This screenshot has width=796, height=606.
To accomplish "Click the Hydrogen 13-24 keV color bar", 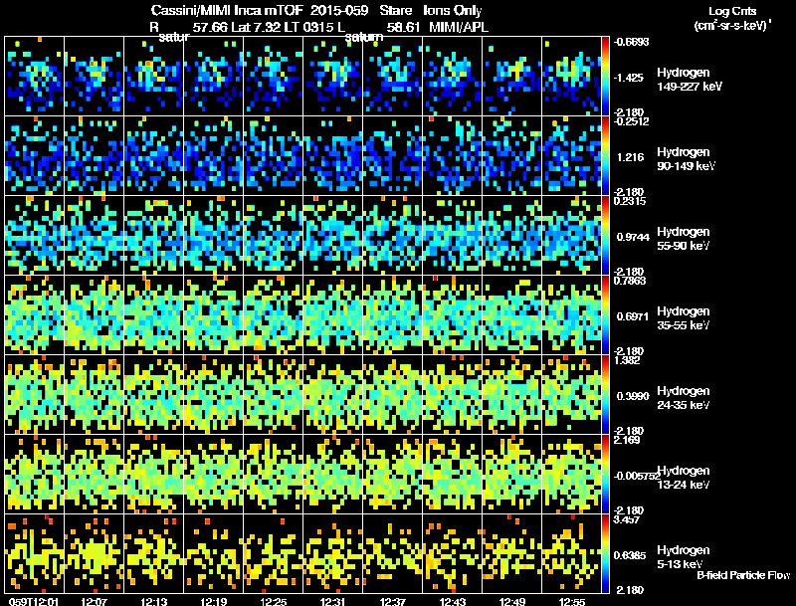I will pos(605,475).
